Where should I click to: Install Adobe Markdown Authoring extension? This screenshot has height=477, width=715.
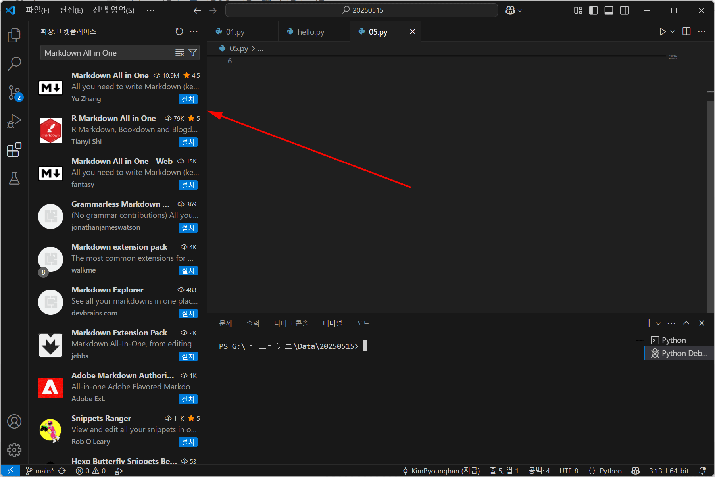188,399
